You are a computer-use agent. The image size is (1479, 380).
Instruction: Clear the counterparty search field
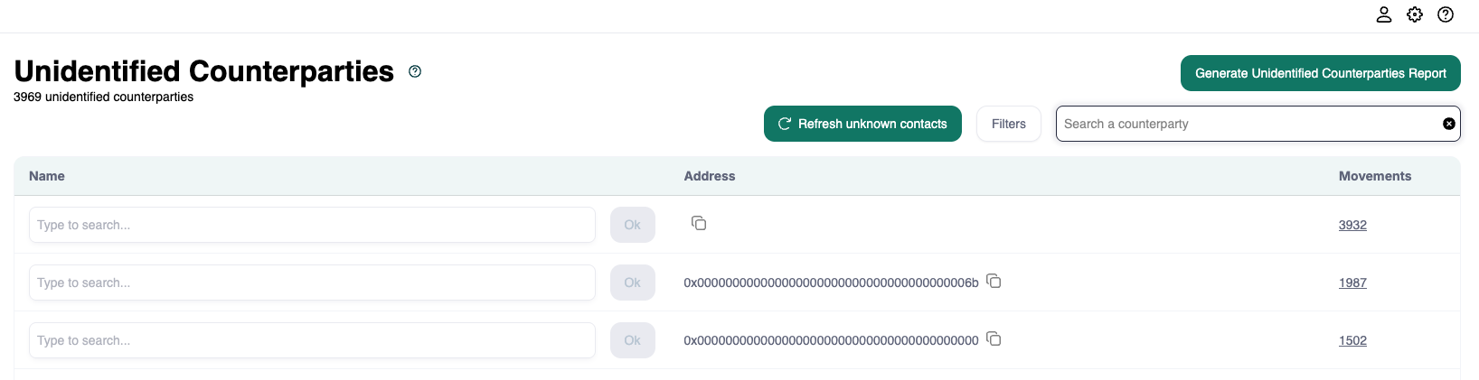tap(1449, 124)
